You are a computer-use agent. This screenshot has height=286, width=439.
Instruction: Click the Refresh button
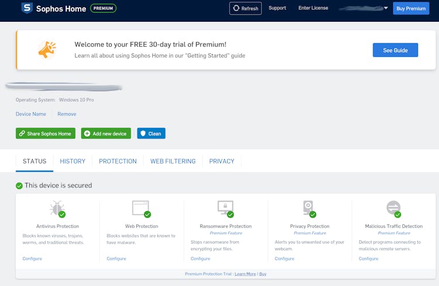[x=245, y=8]
